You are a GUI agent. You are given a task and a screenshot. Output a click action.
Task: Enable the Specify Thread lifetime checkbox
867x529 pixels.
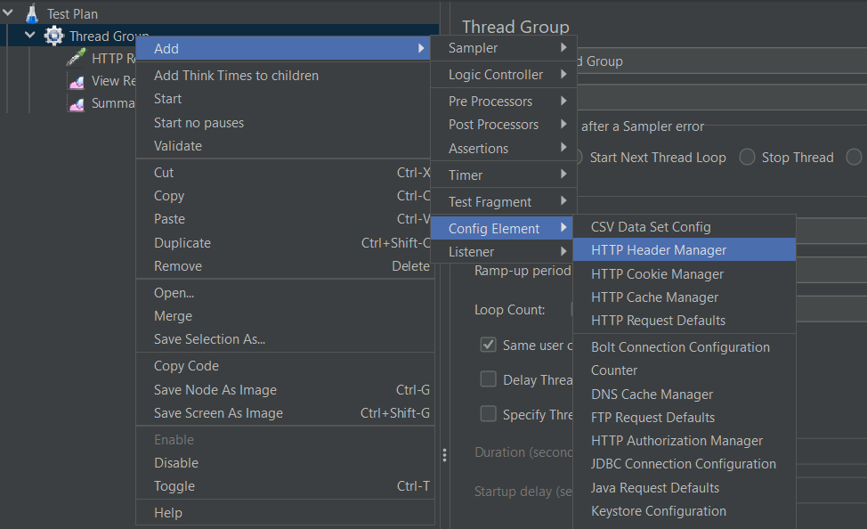488,414
